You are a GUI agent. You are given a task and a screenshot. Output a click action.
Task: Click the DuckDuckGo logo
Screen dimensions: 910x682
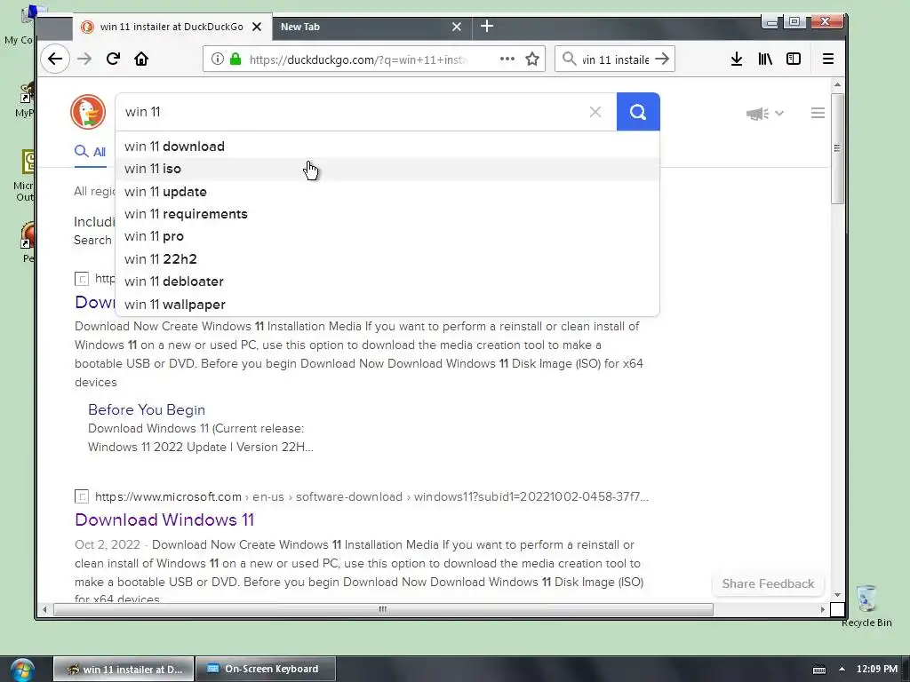tap(88, 112)
